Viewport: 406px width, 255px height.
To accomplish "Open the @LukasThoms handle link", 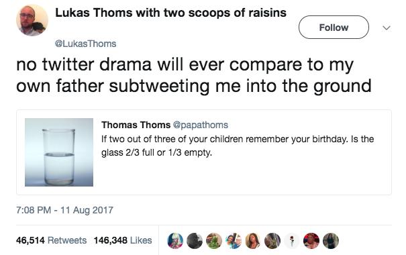I will coord(85,44).
